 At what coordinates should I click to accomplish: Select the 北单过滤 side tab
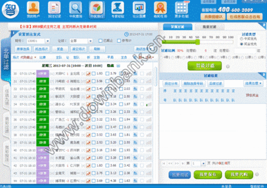pyautogui.click(x=6, y=60)
